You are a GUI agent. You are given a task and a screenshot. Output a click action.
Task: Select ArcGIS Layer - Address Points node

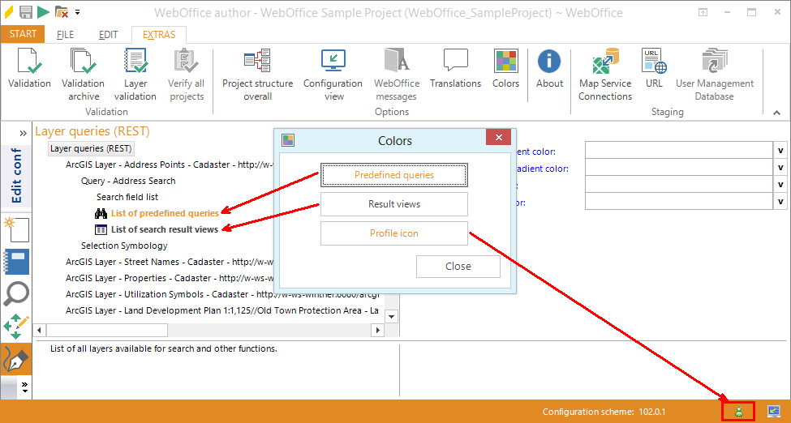170,164
